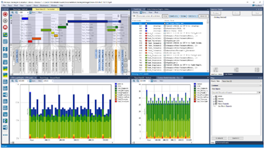Open the Combined dropdown in the Filter panel
264x148 pixels.
point(236,85)
